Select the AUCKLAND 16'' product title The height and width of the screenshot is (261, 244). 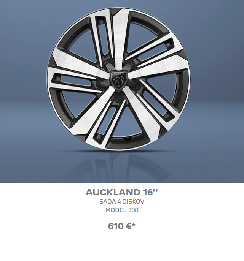point(122,192)
